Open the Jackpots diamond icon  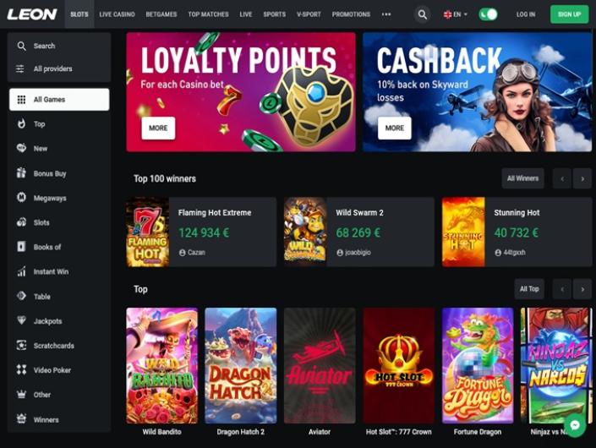[21, 320]
